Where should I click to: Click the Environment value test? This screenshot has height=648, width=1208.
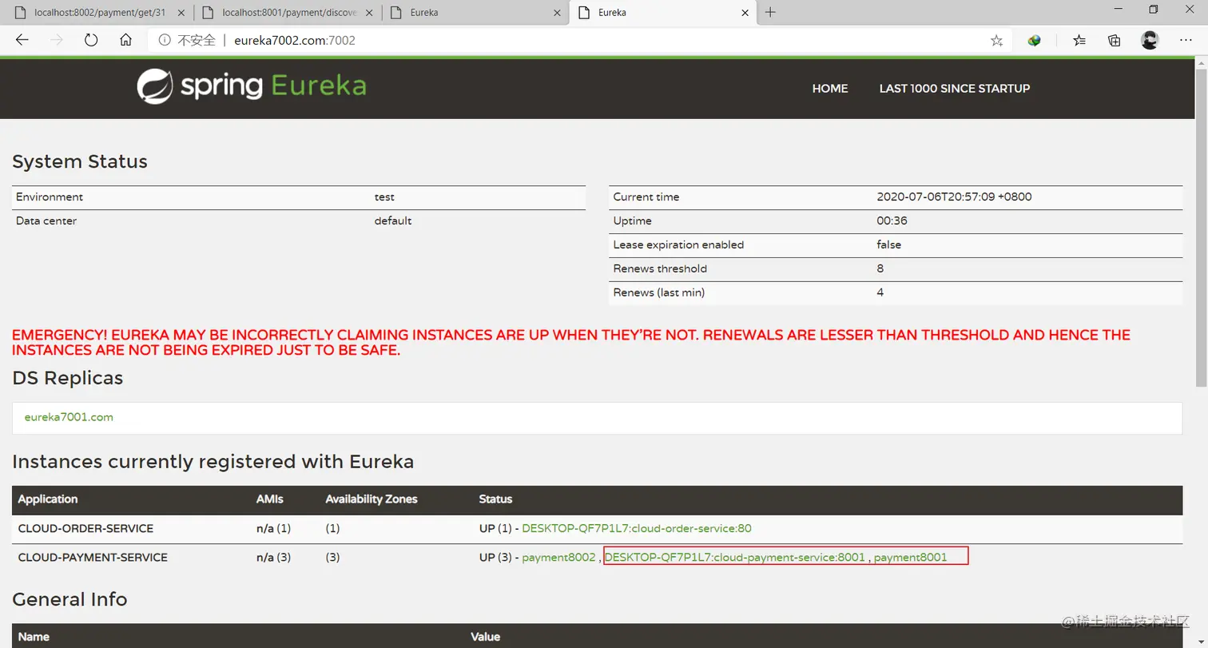pyautogui.click(x=384, y=197)
